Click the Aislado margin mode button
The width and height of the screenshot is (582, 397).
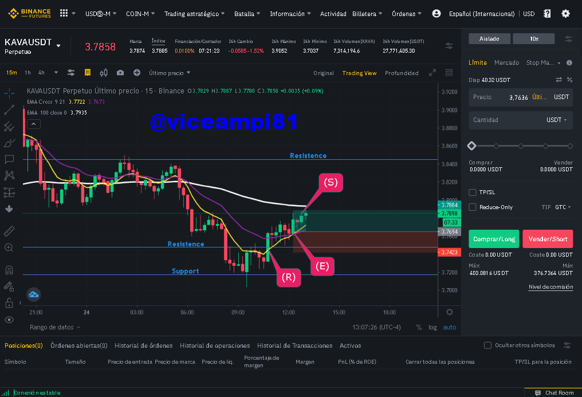point(489,38)
